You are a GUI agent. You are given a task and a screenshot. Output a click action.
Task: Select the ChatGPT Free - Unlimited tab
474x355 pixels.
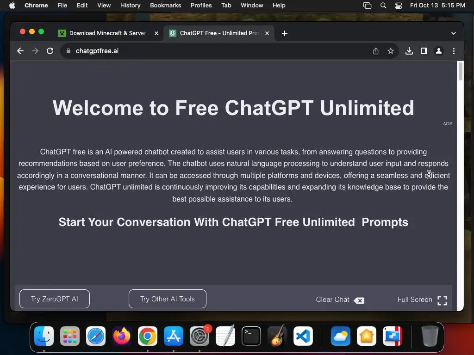219,33
